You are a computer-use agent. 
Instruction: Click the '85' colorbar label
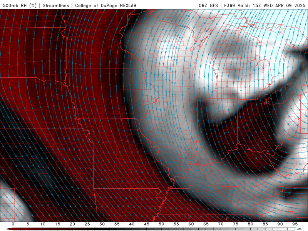[265, 224]
